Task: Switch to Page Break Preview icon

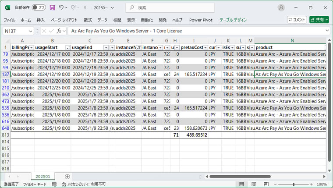Action: (x=266, y=184)
